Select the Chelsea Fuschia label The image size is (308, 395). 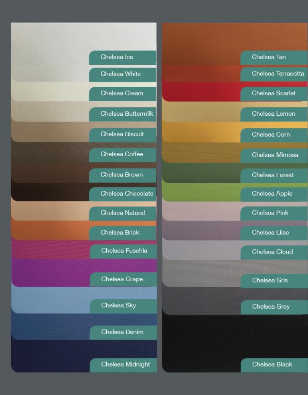pyautogui.click(x=123, y=251)
